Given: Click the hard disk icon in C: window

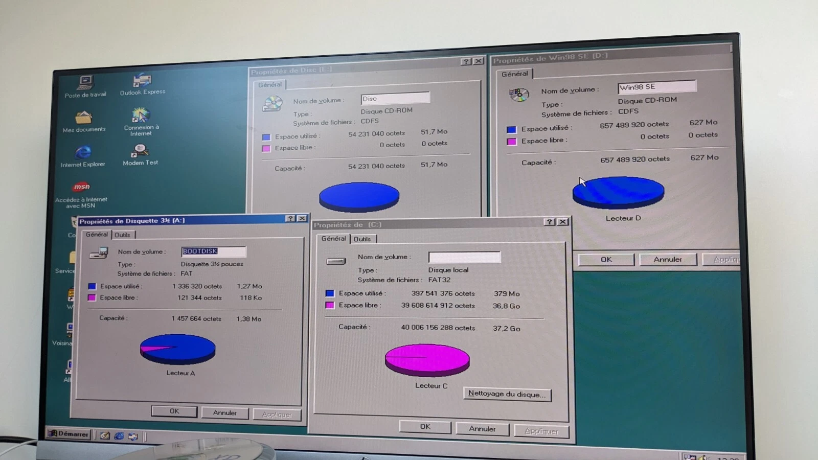Looking at the screenshot, I should pyautogui.click(x=336, y=261).
